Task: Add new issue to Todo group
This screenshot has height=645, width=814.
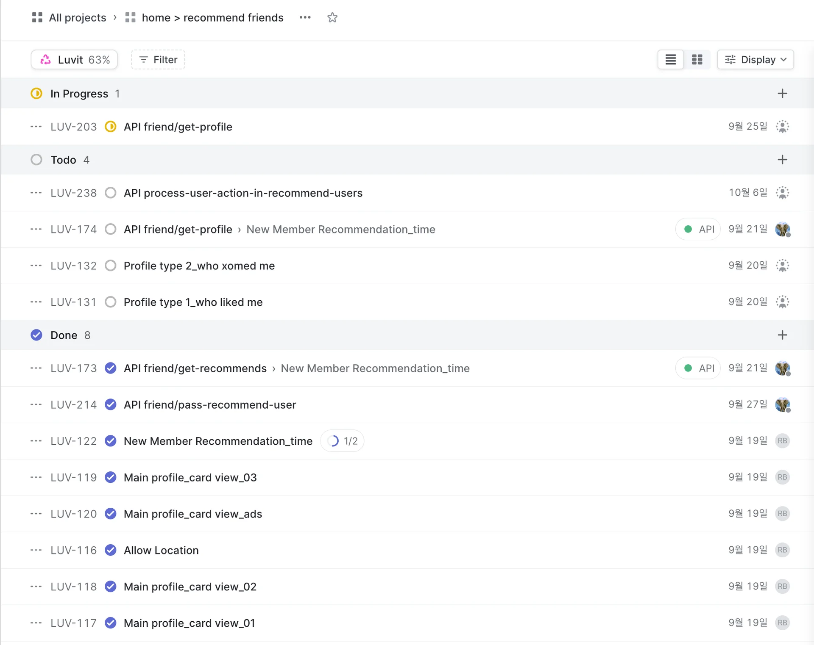Action: pos(782,160)
